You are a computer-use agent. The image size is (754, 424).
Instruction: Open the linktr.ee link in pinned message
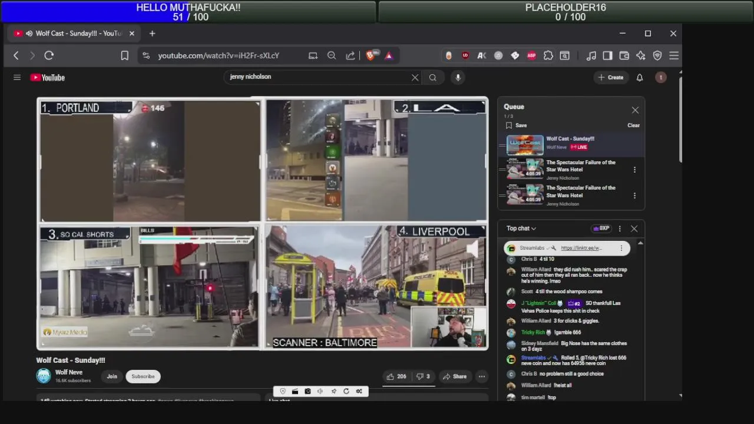pos(581,248)
